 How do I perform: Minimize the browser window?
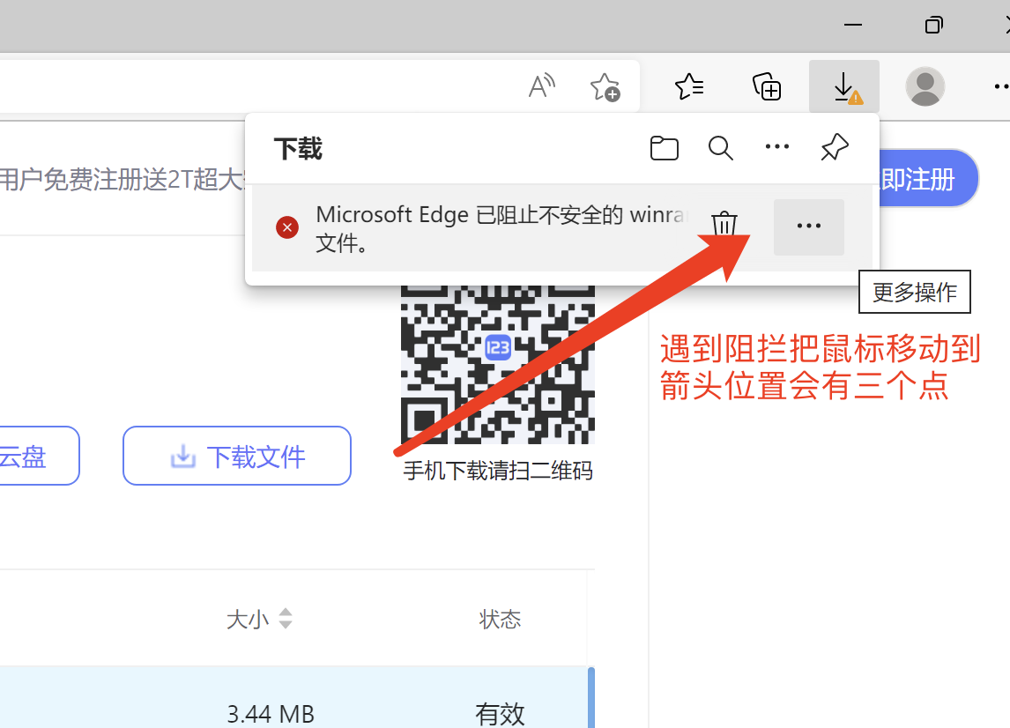[x=853, y=26]
